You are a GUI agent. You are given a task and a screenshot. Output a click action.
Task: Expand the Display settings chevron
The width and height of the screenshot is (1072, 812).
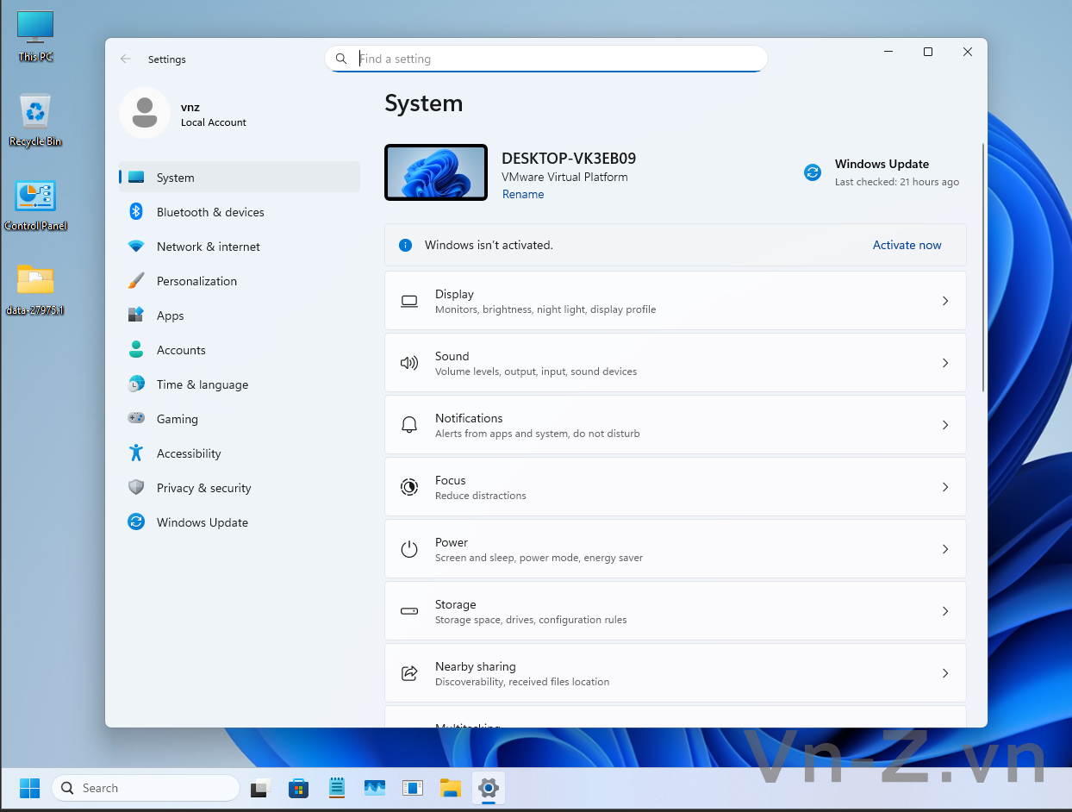pyautogui.click(x=945, y=301)
